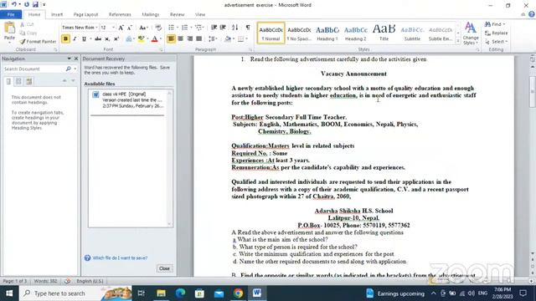Open the Navigation pane options dropdown
This screenshot has width=536, height=301.
tap(69, 59)
